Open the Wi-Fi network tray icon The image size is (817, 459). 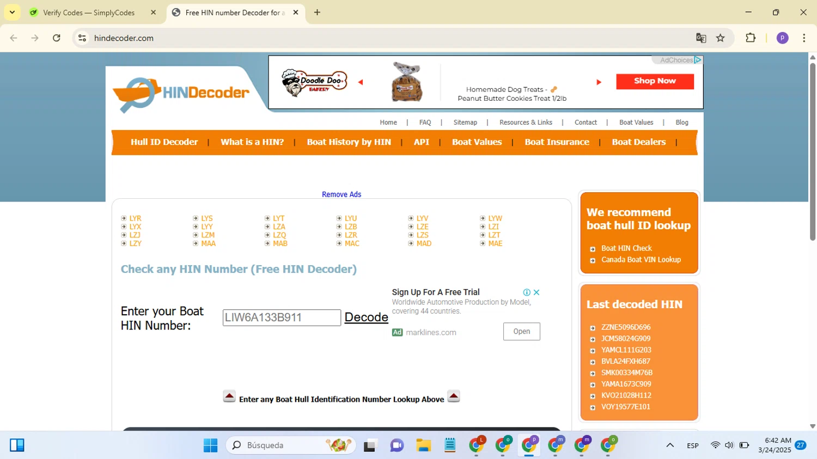tap(715, 445)
